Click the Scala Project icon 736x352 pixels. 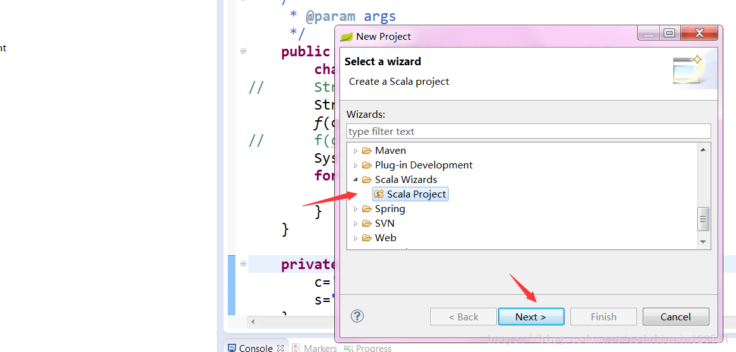pos(379,194)
